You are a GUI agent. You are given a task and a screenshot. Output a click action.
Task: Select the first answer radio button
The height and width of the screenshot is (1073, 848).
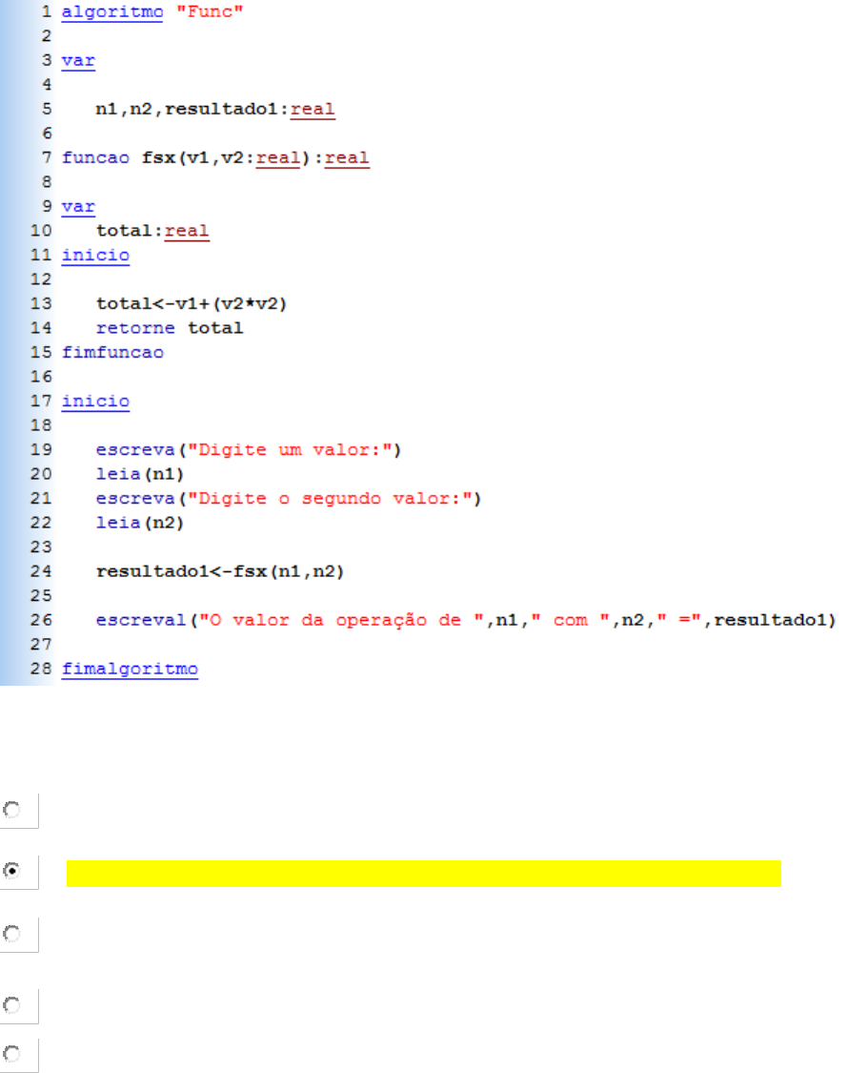point(13,809)
